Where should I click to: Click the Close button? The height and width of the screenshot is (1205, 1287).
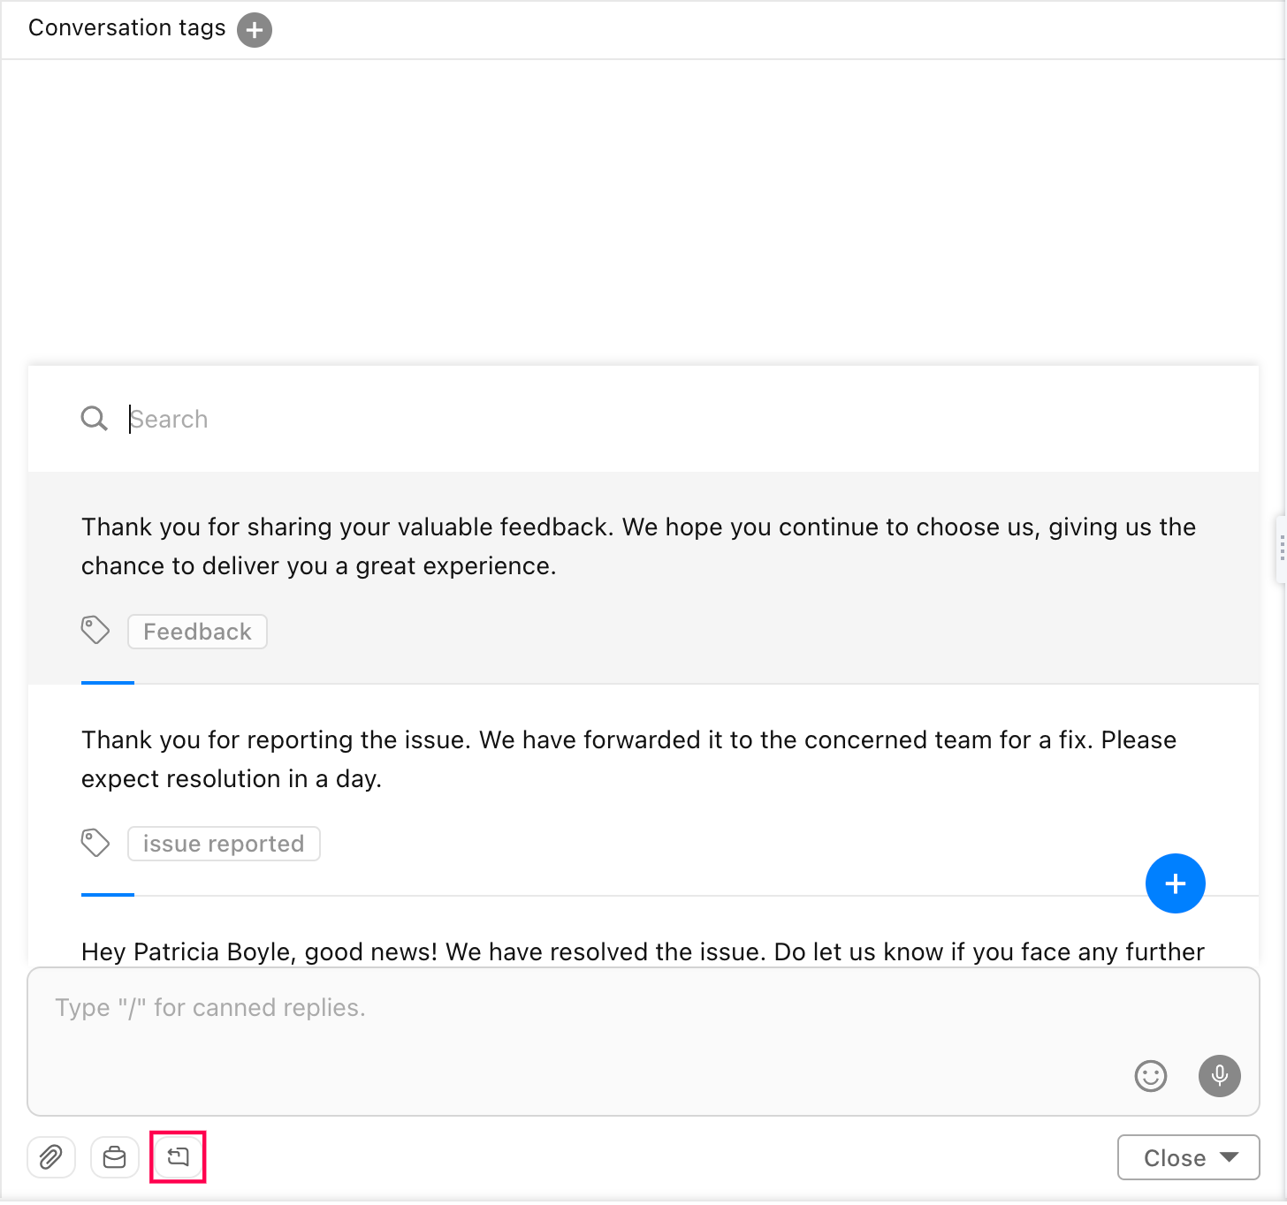[1176, 1157]
